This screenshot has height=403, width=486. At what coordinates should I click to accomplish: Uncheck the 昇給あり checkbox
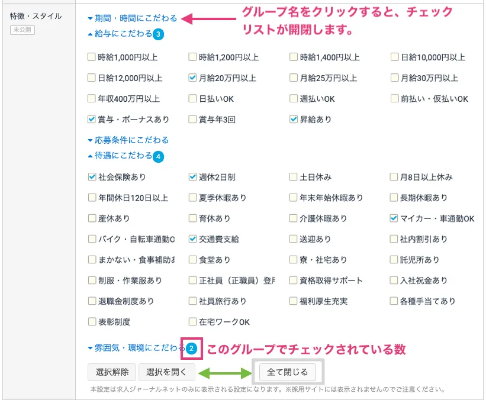[x=294, y=120]
